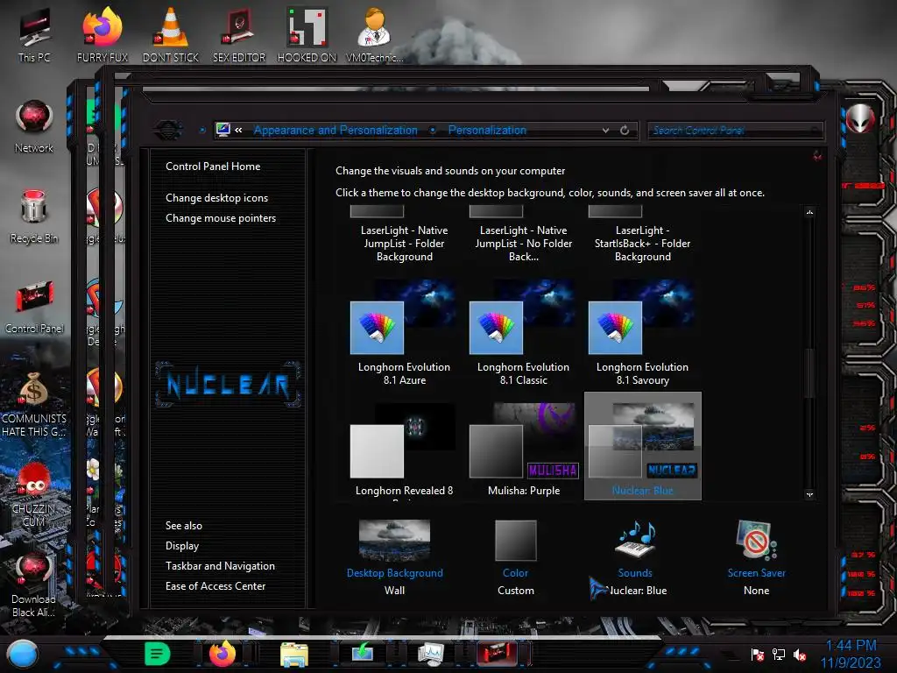This screenshot has height=673, width=897.
Task: Open the COMMUNISTS HATE THIS G... money bag icon
Action: [34, 403]
